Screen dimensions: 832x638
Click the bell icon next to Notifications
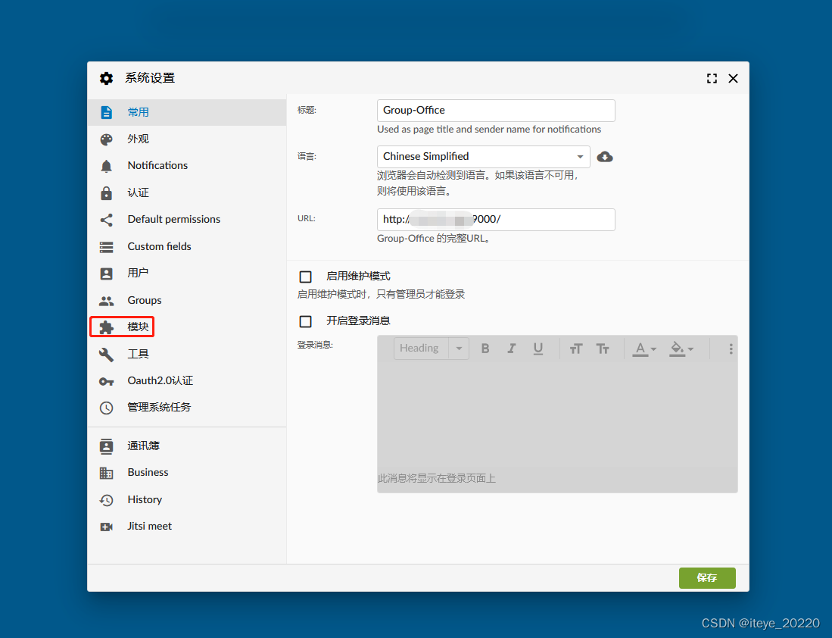(x=106, y=166)
